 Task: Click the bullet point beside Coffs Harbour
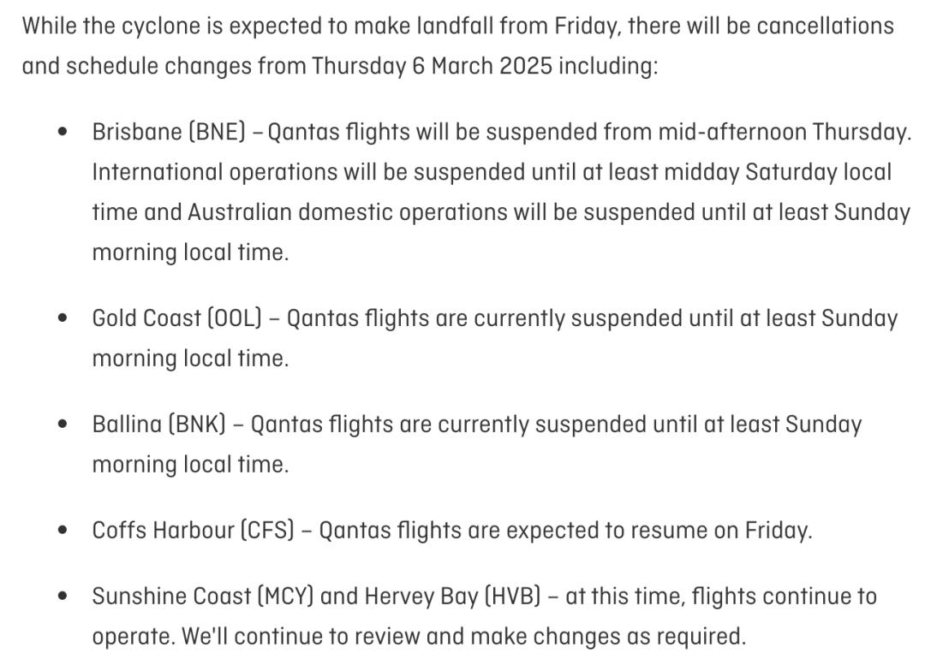tap(62, 531)
